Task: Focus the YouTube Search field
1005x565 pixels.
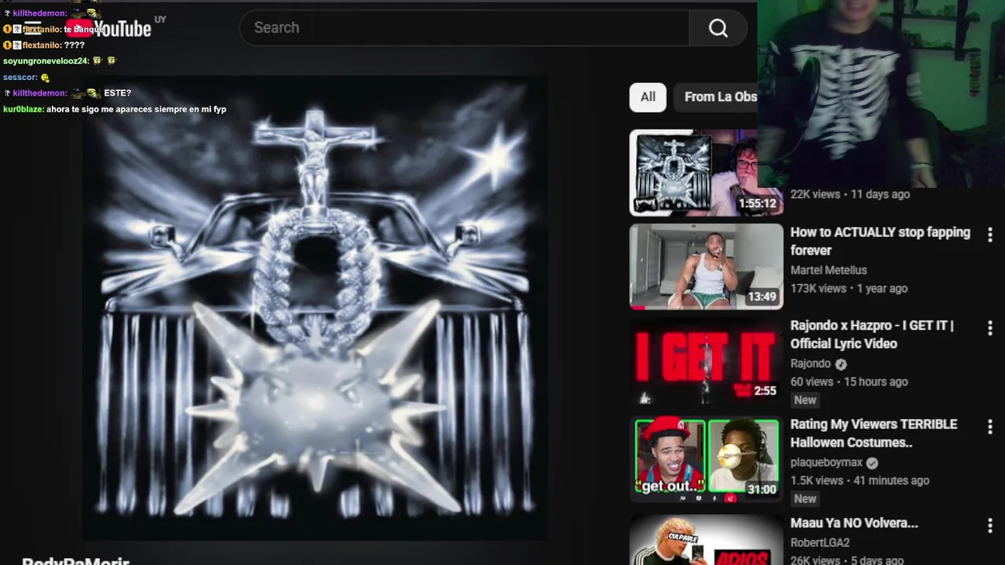Action: pyautogui.click(x=464, y=28)
